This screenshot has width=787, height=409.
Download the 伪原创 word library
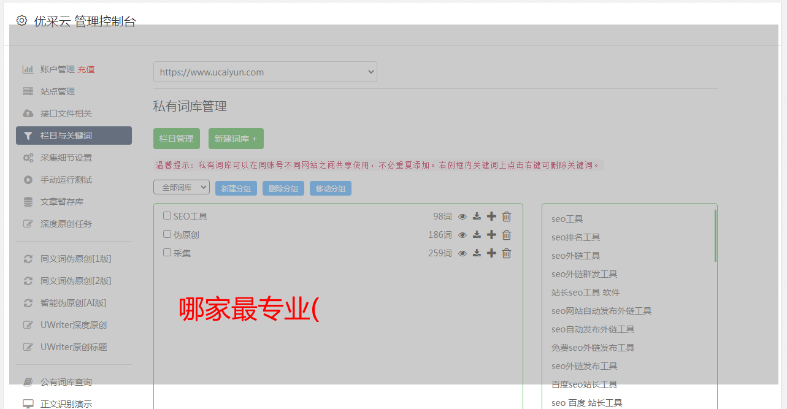click(477, 235)
